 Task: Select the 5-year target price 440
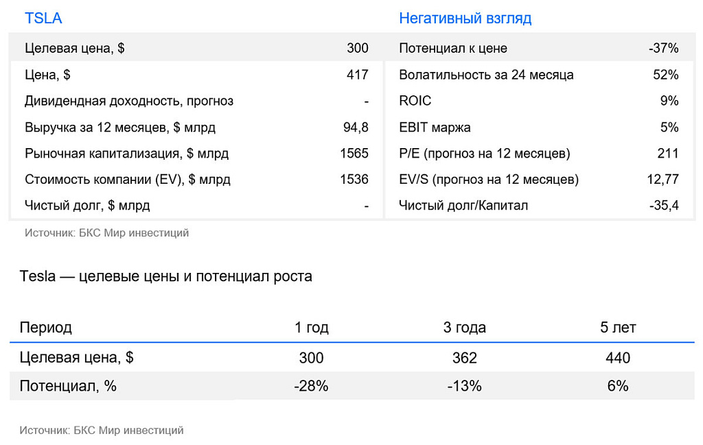[x=618, y=358]
